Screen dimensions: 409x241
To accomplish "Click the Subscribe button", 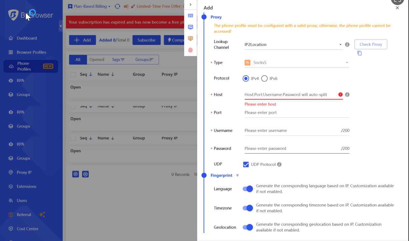I will point(147,40).
